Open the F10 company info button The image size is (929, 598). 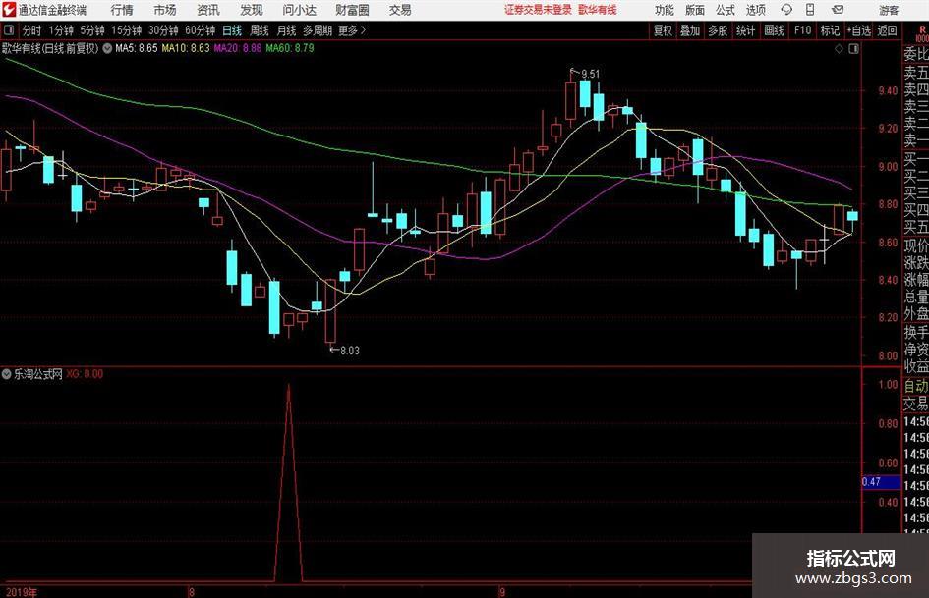802,30
